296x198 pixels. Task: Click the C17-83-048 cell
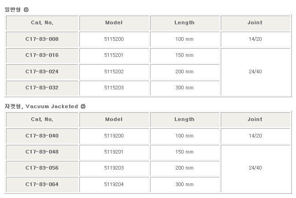coord(42,152)
